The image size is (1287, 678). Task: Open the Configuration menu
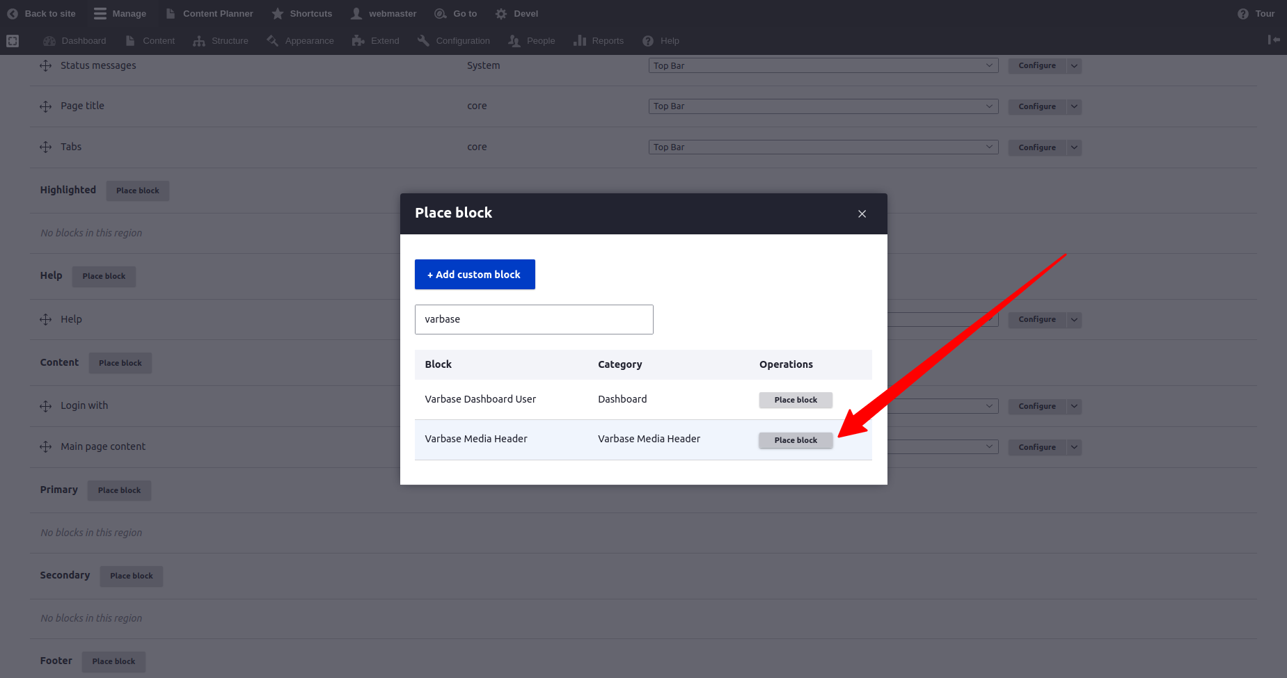454,41
